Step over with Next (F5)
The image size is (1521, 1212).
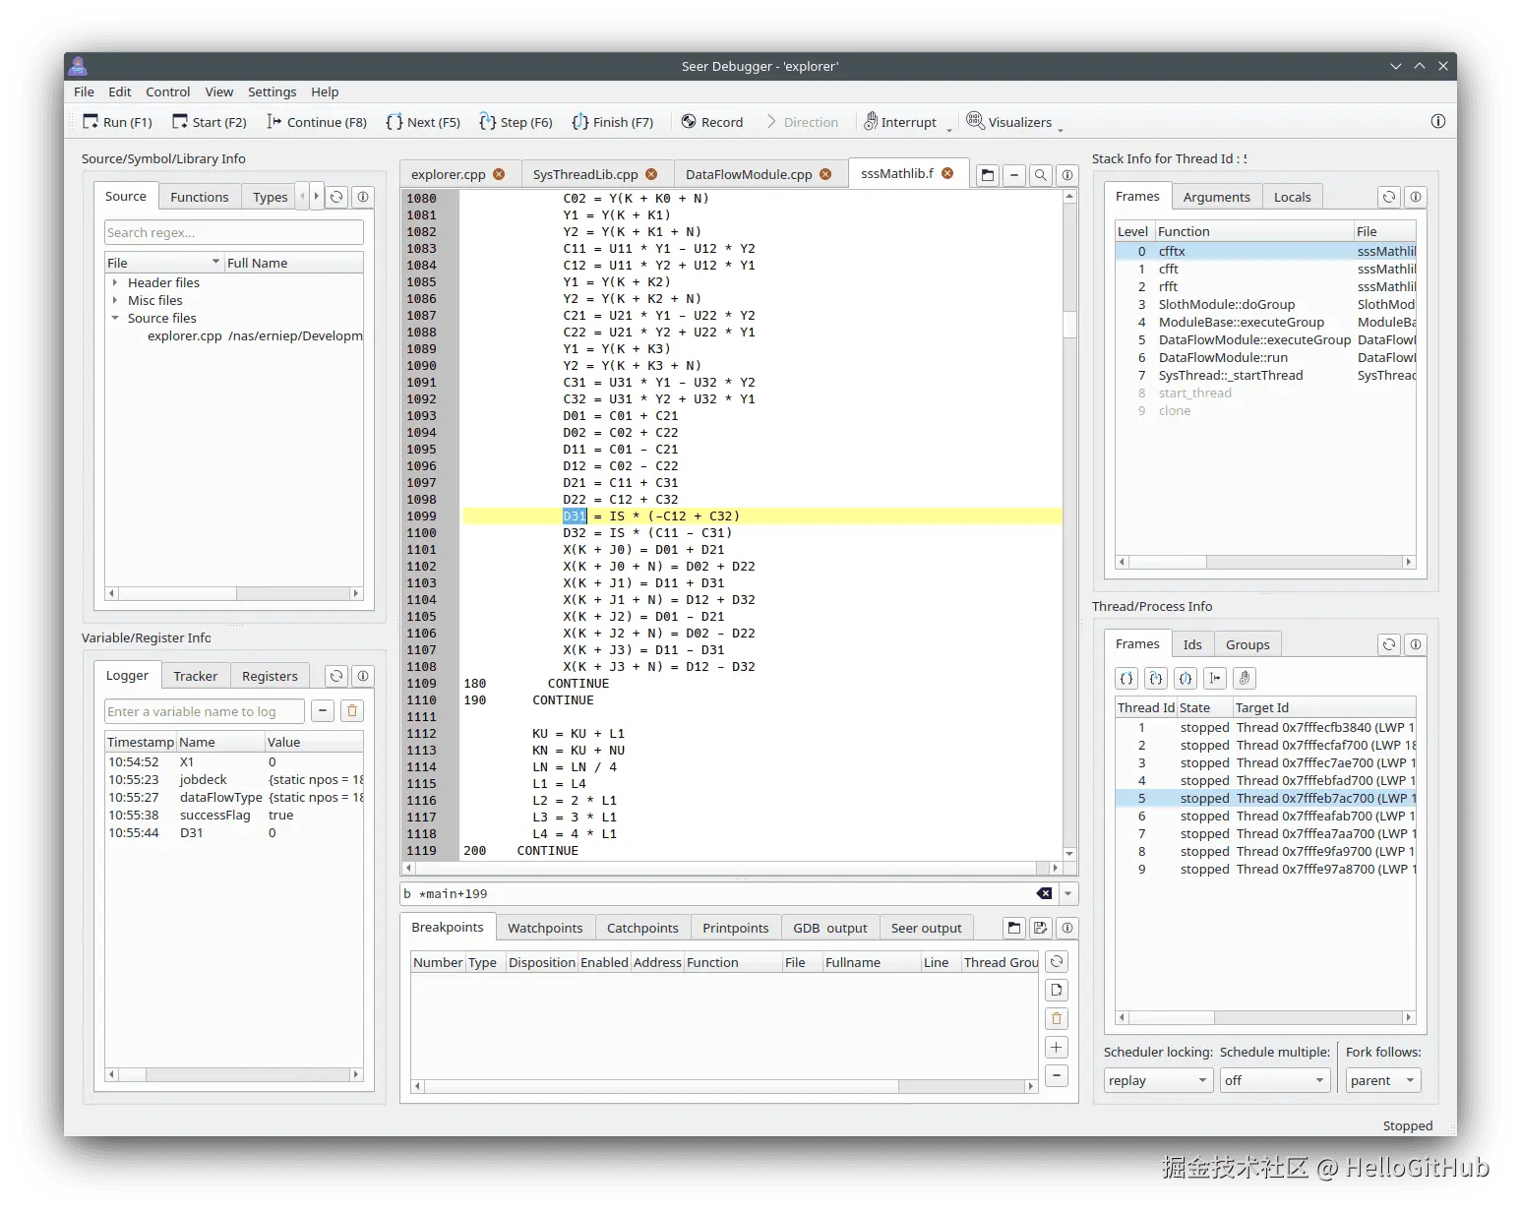[x=423, y=122]
